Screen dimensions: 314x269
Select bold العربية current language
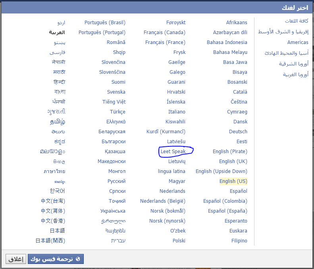[x=57, y=33]
